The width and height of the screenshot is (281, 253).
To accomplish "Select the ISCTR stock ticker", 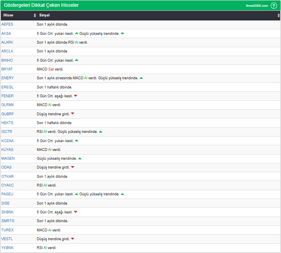I will click(x=7, y=132).
